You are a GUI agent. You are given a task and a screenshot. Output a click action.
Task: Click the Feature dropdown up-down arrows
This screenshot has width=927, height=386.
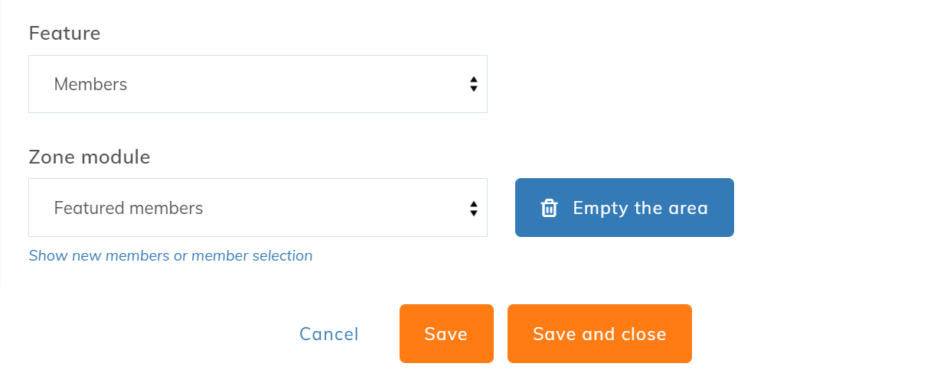[x=474, y=84]
